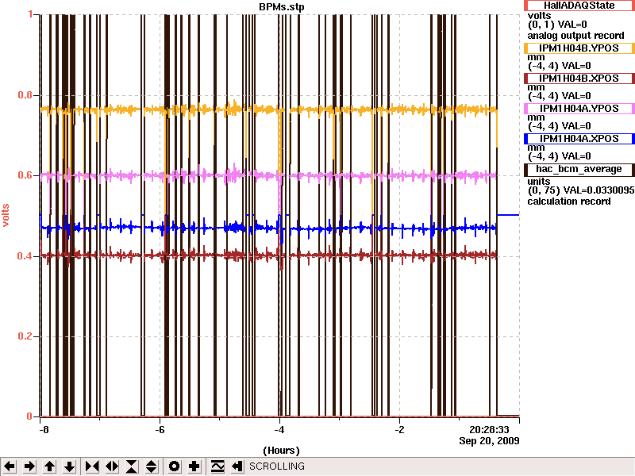Screen dimensions: 635x476
Task: Click the circle auto-scale icon
Action: pyautogui.click(x=174, y=466)
